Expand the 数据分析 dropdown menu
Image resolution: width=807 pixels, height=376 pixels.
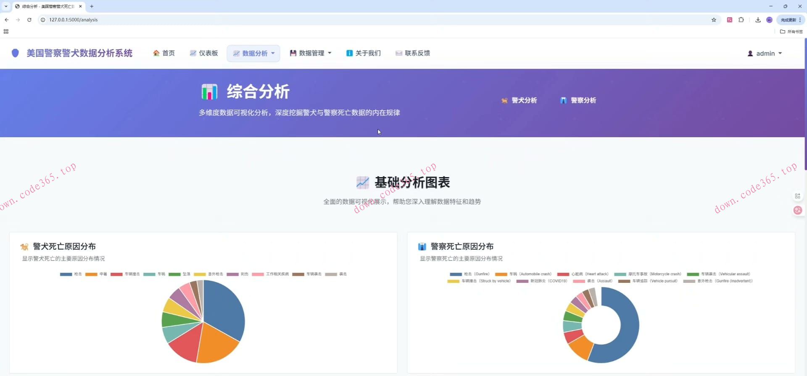click(x=253, y=53)
